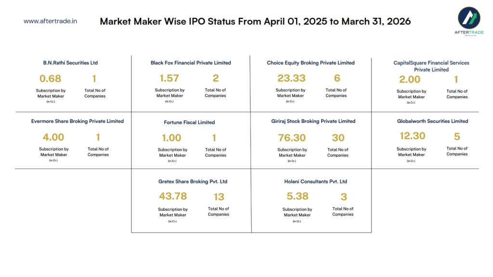
Task: Click the 43.78 subscription value for Gretex
Action: 173,196
